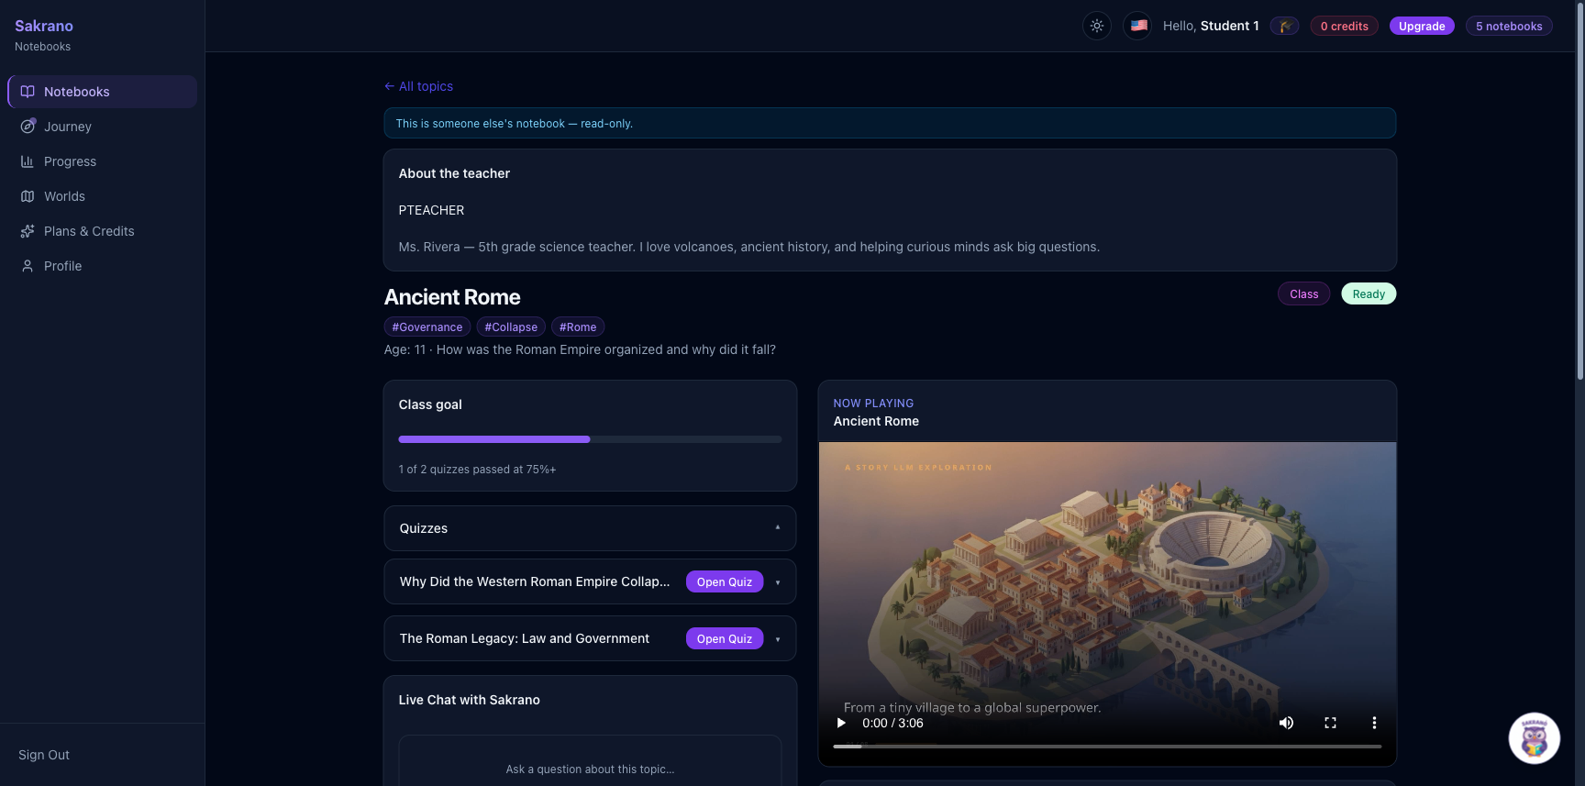Click the #Governance tag
Image resolution: width=1585 pixels, height=786 pixels.
427,327
